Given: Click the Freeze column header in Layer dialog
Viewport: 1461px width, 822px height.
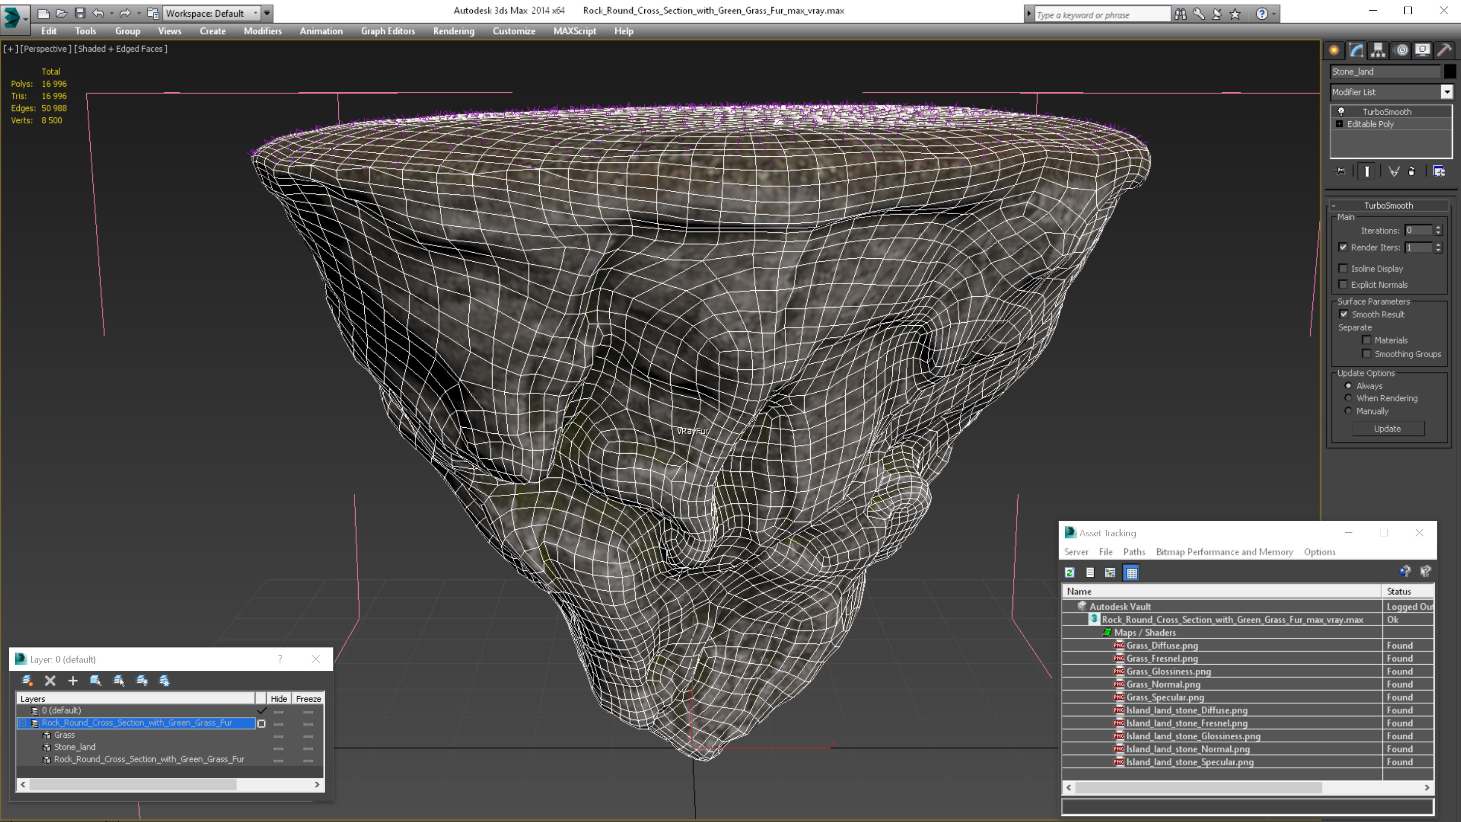Looking at the screenshot, I should (308, 699).
